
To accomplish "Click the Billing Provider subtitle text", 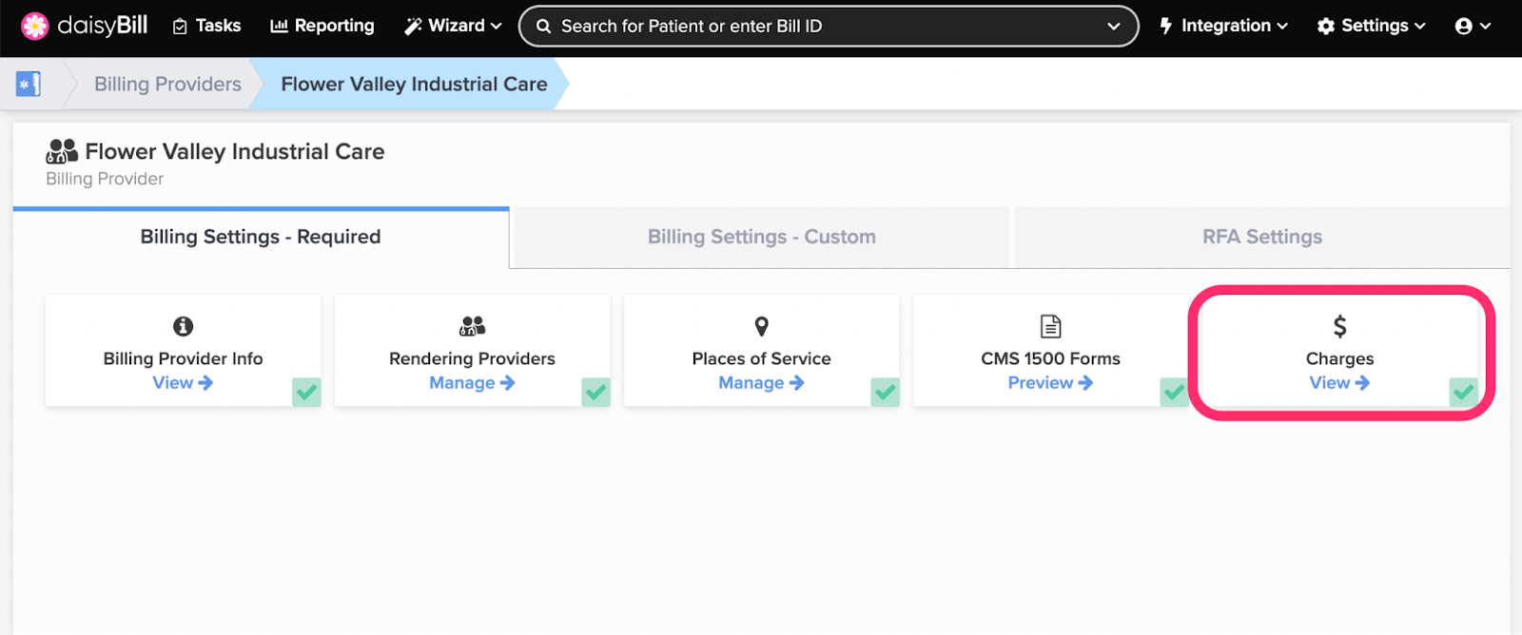I will 105,179.
